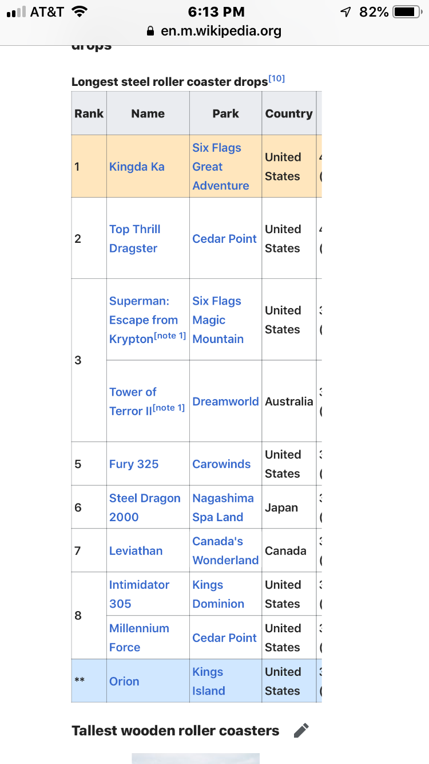Open the Leviathan coaster link
The width and height of the screenshot is (429, 764).
click(x=136, y=551)
